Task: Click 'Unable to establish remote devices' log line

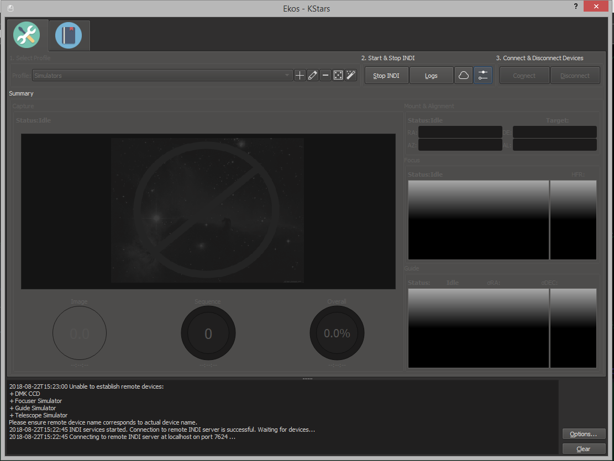Action: click(x=87, y=386)
